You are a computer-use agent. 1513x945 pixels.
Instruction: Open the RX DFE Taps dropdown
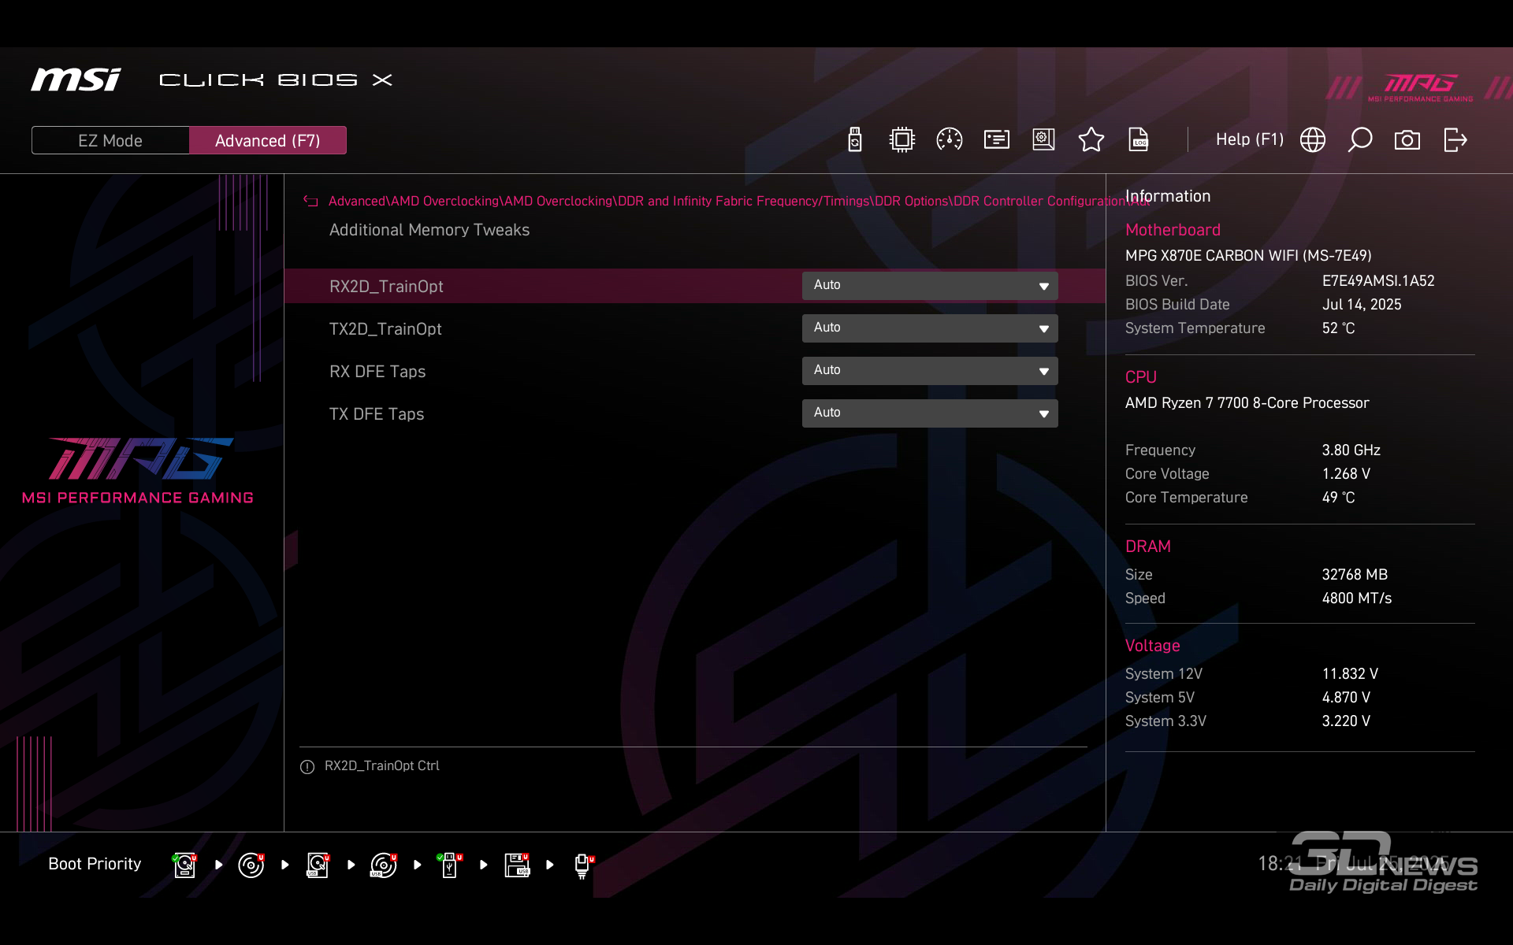pos(930,371)
